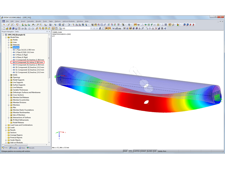
Task: Click the Redo arrow icon
Action: click(33, 28)
